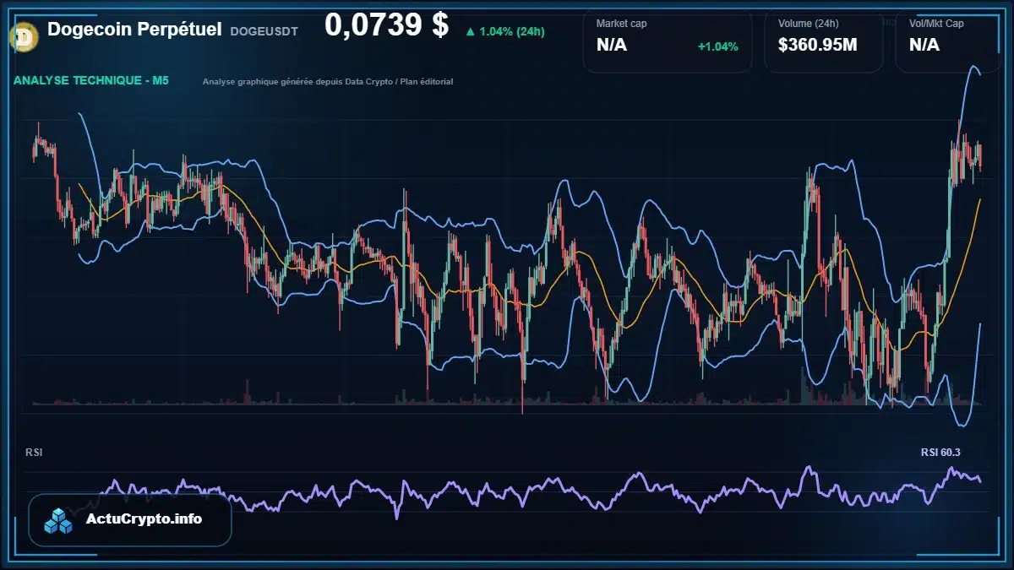Click the 0,0739 $ price value
The height and width of the screenshot is (570, 1014).
[386, 25]
